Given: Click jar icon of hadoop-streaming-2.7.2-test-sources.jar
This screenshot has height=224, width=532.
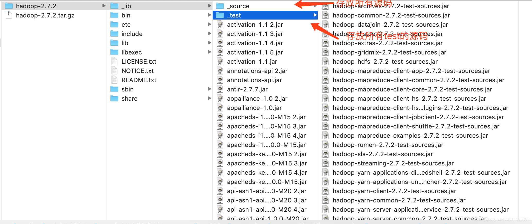Looking at the screenshot, I should 325,163.
